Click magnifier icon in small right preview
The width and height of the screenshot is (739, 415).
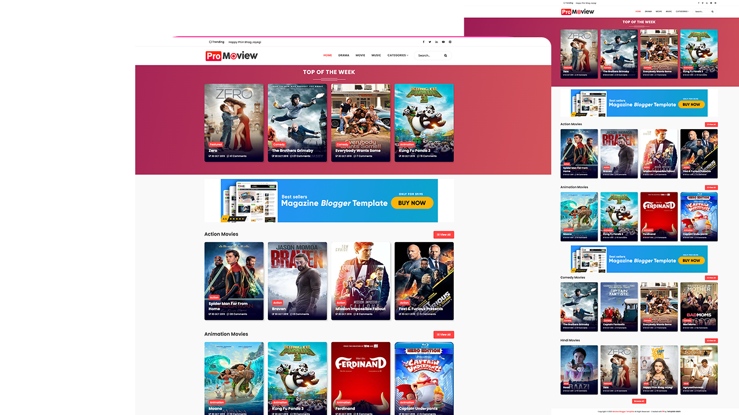(x=712, y=11)
